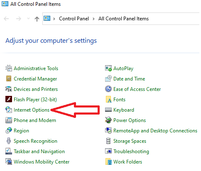Open the Devices and Printers link
This screenshot has width=201, height=171.
(36, 89)
